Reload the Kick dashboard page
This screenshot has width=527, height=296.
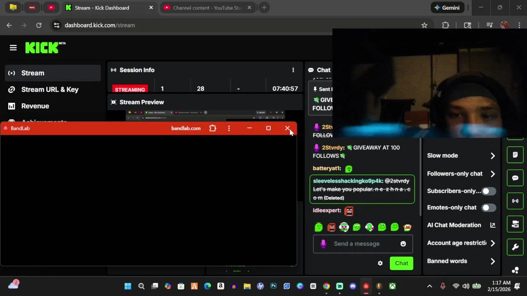[39, 25]
